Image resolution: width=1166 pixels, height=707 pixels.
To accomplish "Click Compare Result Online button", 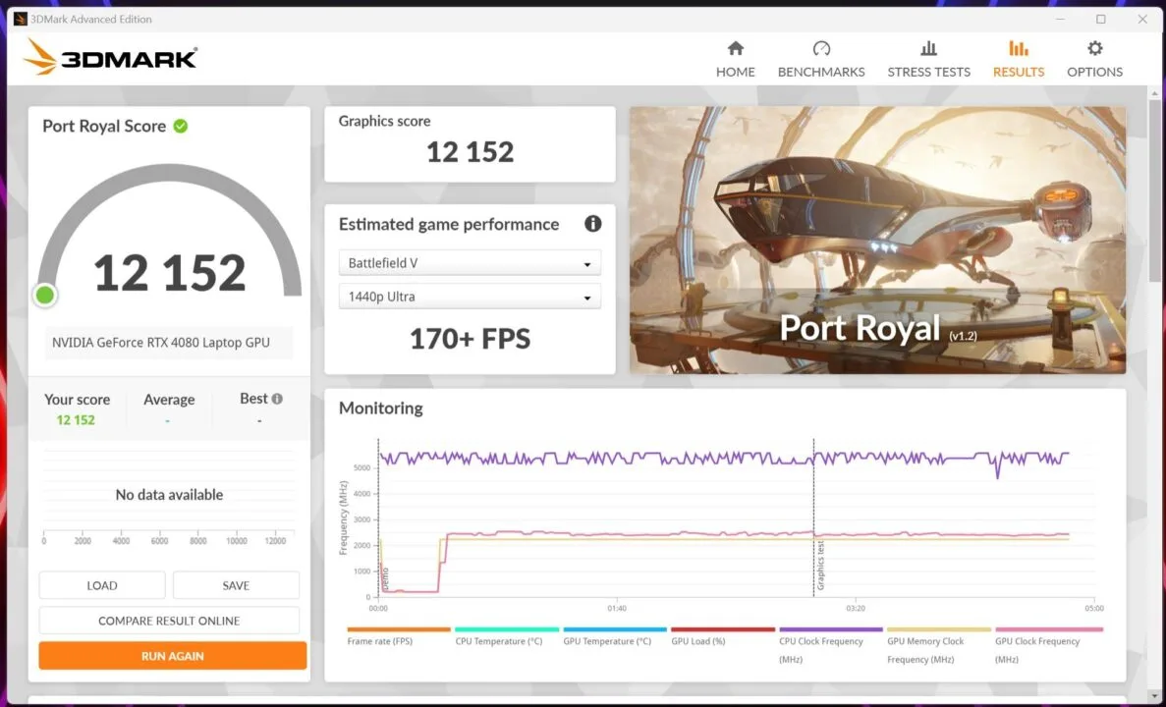I will pyautogui.click(x=169, y=621).
